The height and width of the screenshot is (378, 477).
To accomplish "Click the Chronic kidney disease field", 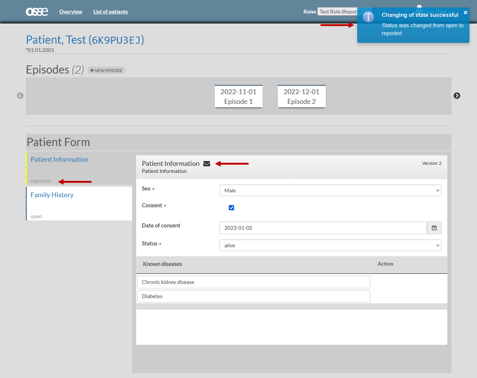I will (x=253, y=282).
